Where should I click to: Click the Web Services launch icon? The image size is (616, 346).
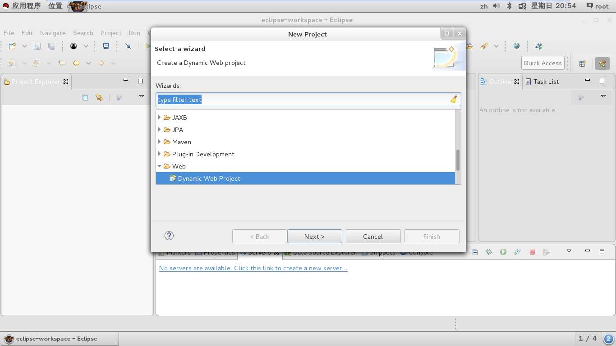(538, 46)
